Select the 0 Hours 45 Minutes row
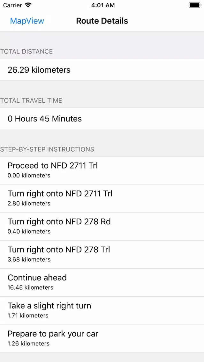The image size is (204, 362). pos(102,119)
